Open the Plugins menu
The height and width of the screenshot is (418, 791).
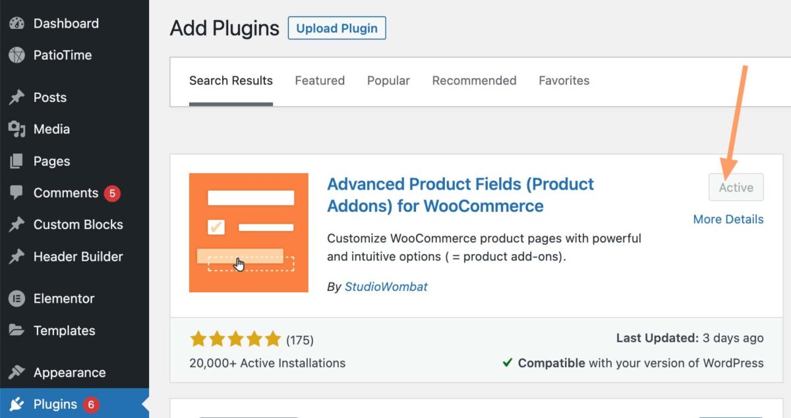click(x=55, y=404)
